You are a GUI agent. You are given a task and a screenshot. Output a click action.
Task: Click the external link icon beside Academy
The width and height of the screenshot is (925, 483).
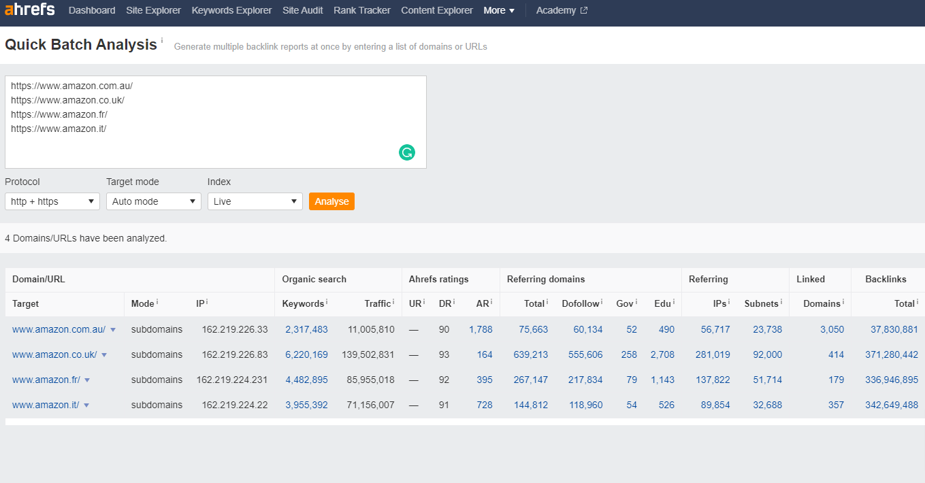tap(583, 10)
